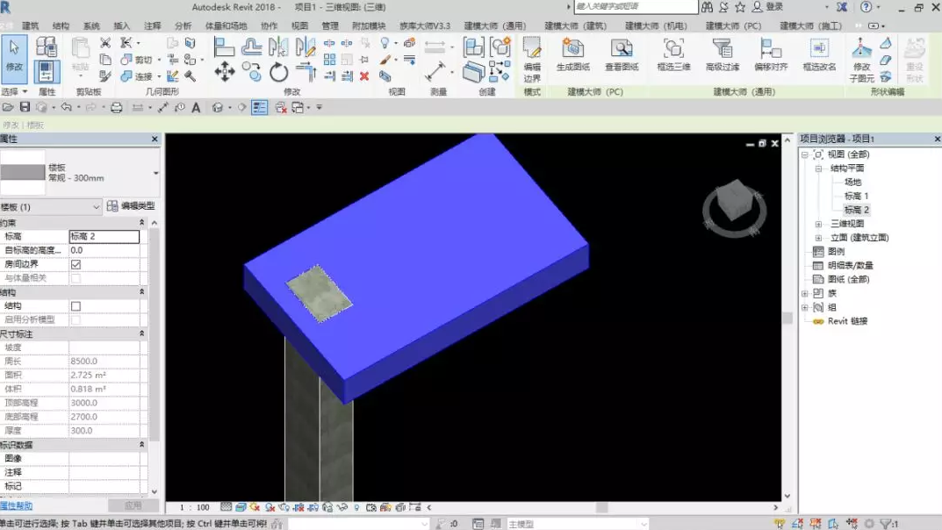942x530 pixels.
Task: Click the Move tool in Modify panel
Action: click(225, 72)
